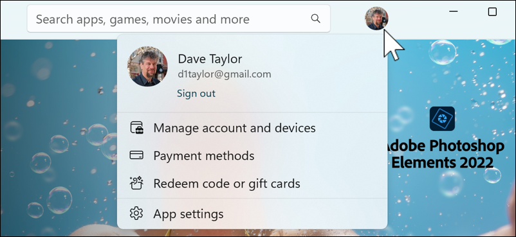Screen dimensions: 516x237
Task: Open Manage account and devices
Action: (252, 128)
